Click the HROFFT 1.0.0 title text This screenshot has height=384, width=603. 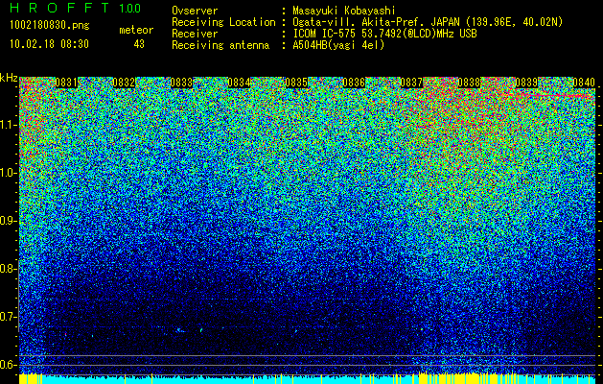[x=76, y=8]
